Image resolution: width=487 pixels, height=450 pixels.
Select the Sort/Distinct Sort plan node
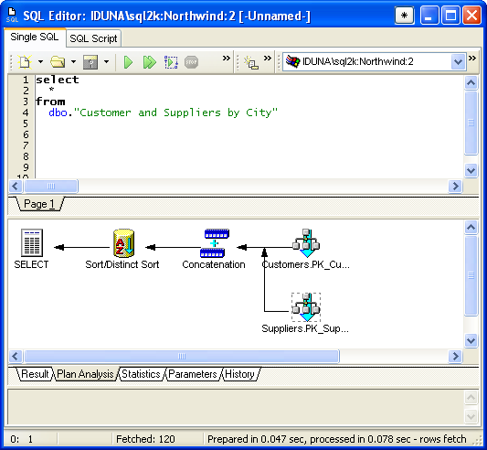(x=123, y=243)
